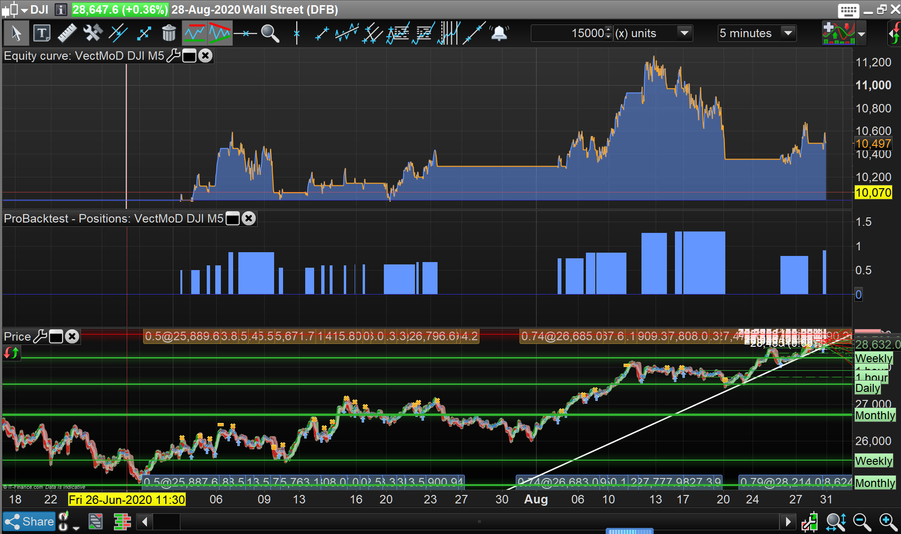Open the on-screen keyboard icon
Viewport: 901px width, 534px height.
(849, 10)
